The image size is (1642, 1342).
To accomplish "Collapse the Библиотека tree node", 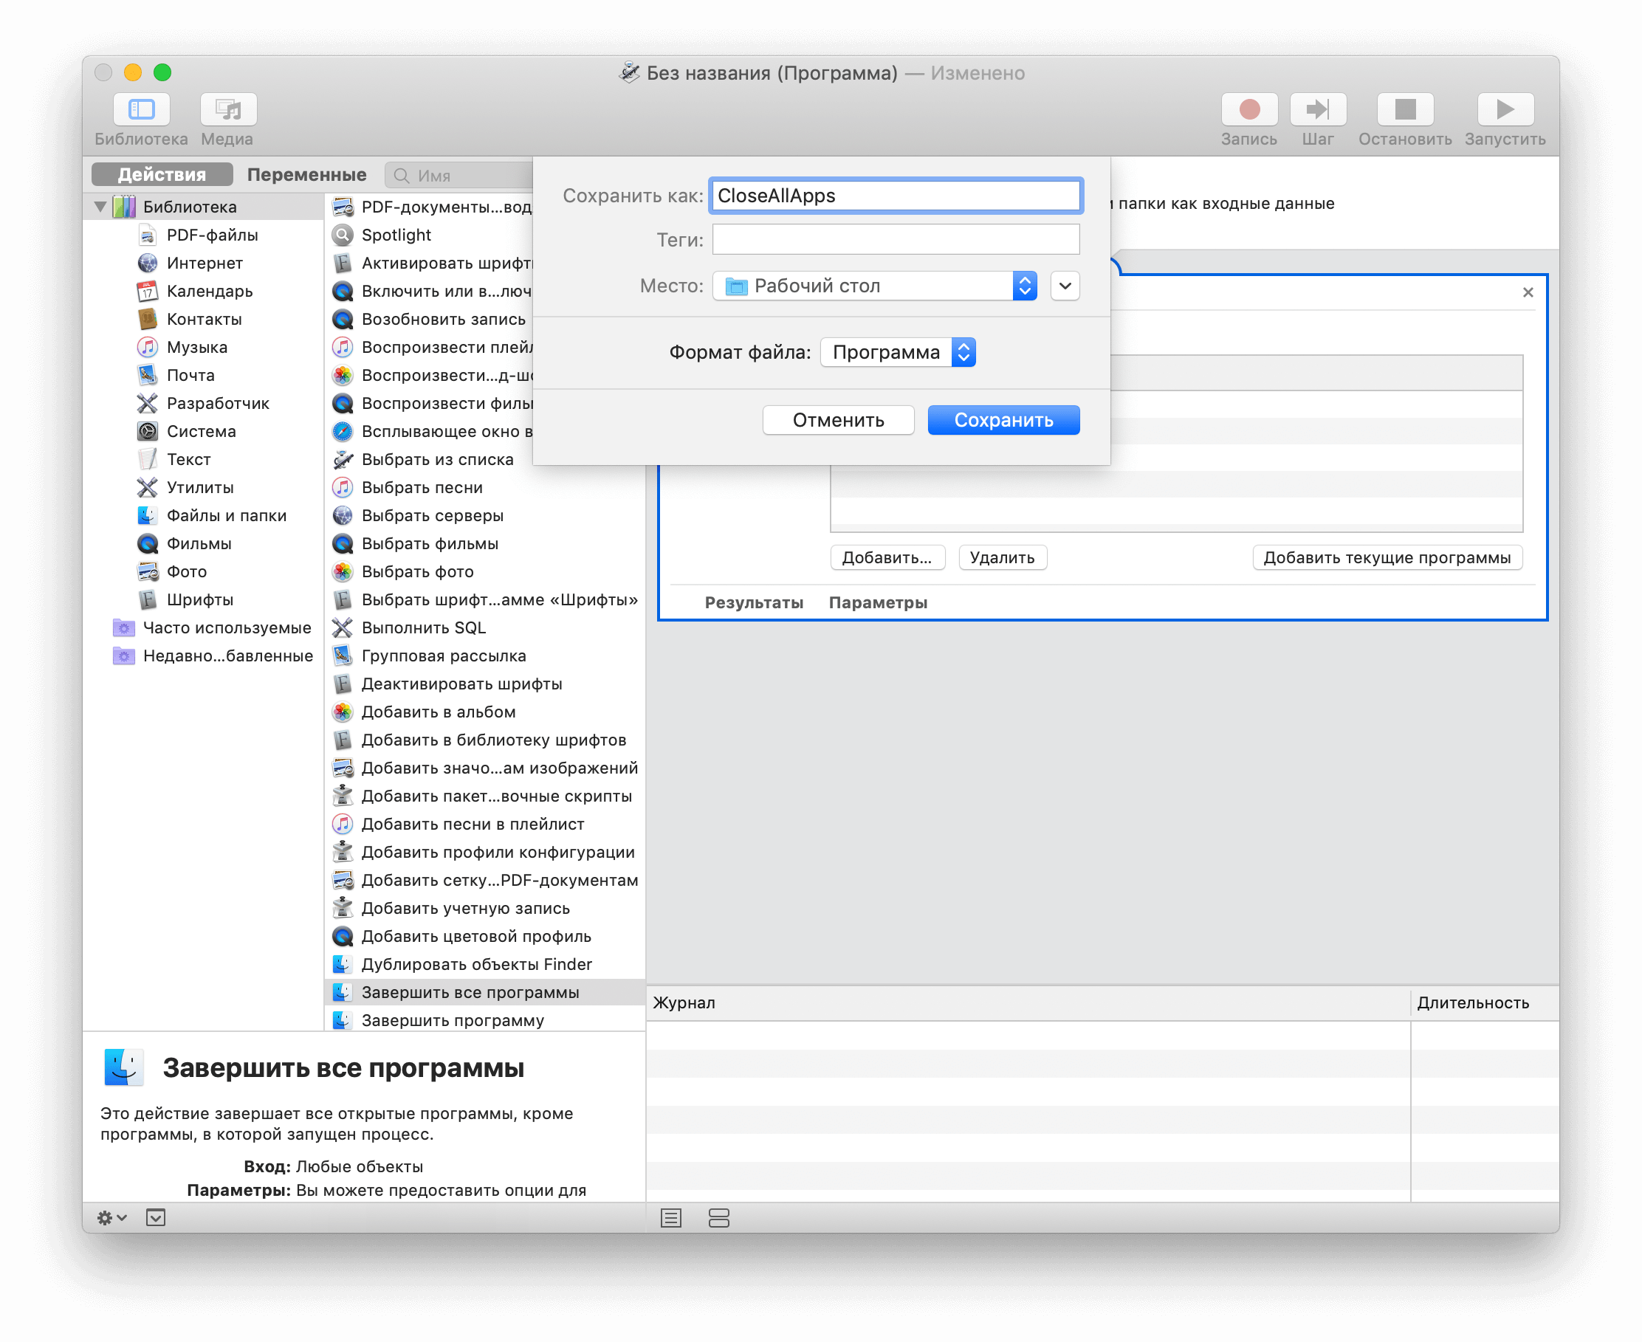I will coord(100,207).
